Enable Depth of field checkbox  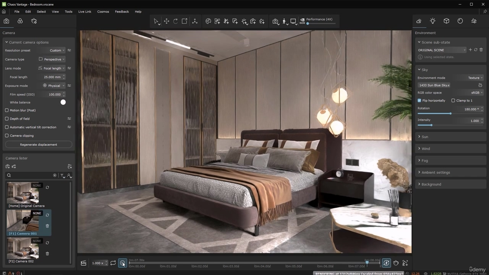point(7,119)
